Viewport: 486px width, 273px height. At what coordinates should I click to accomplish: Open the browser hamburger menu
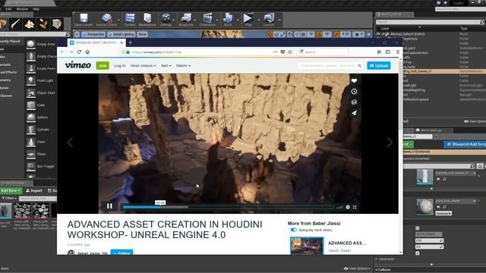click(x=398, y=52)
